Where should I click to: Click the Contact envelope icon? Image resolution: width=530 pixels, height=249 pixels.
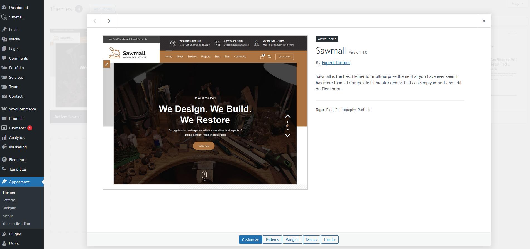(4, 96)
